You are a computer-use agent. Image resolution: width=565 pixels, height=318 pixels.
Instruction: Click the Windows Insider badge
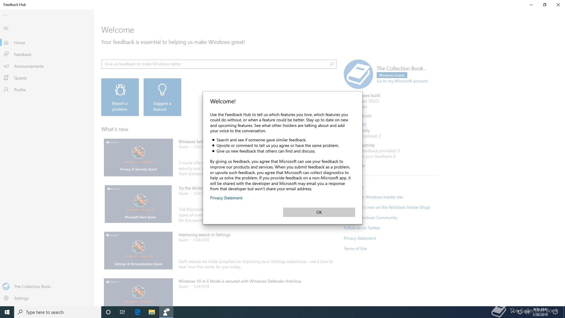(x=392, y=75)
